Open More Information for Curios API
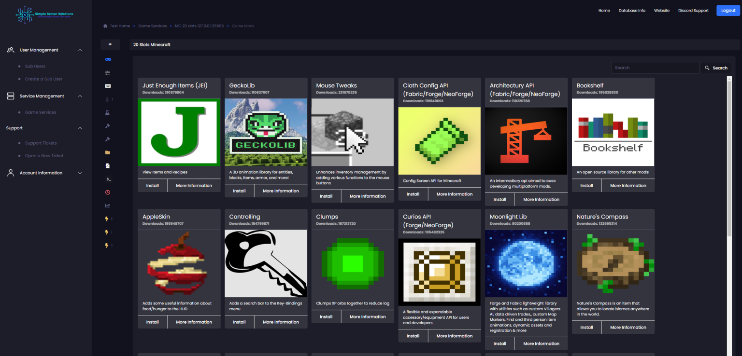 455,336
